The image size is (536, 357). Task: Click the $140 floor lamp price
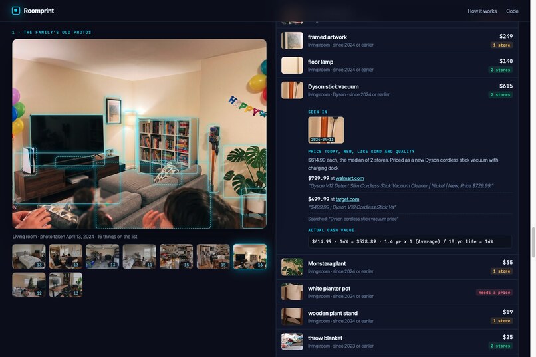click(x=506, y=61)
